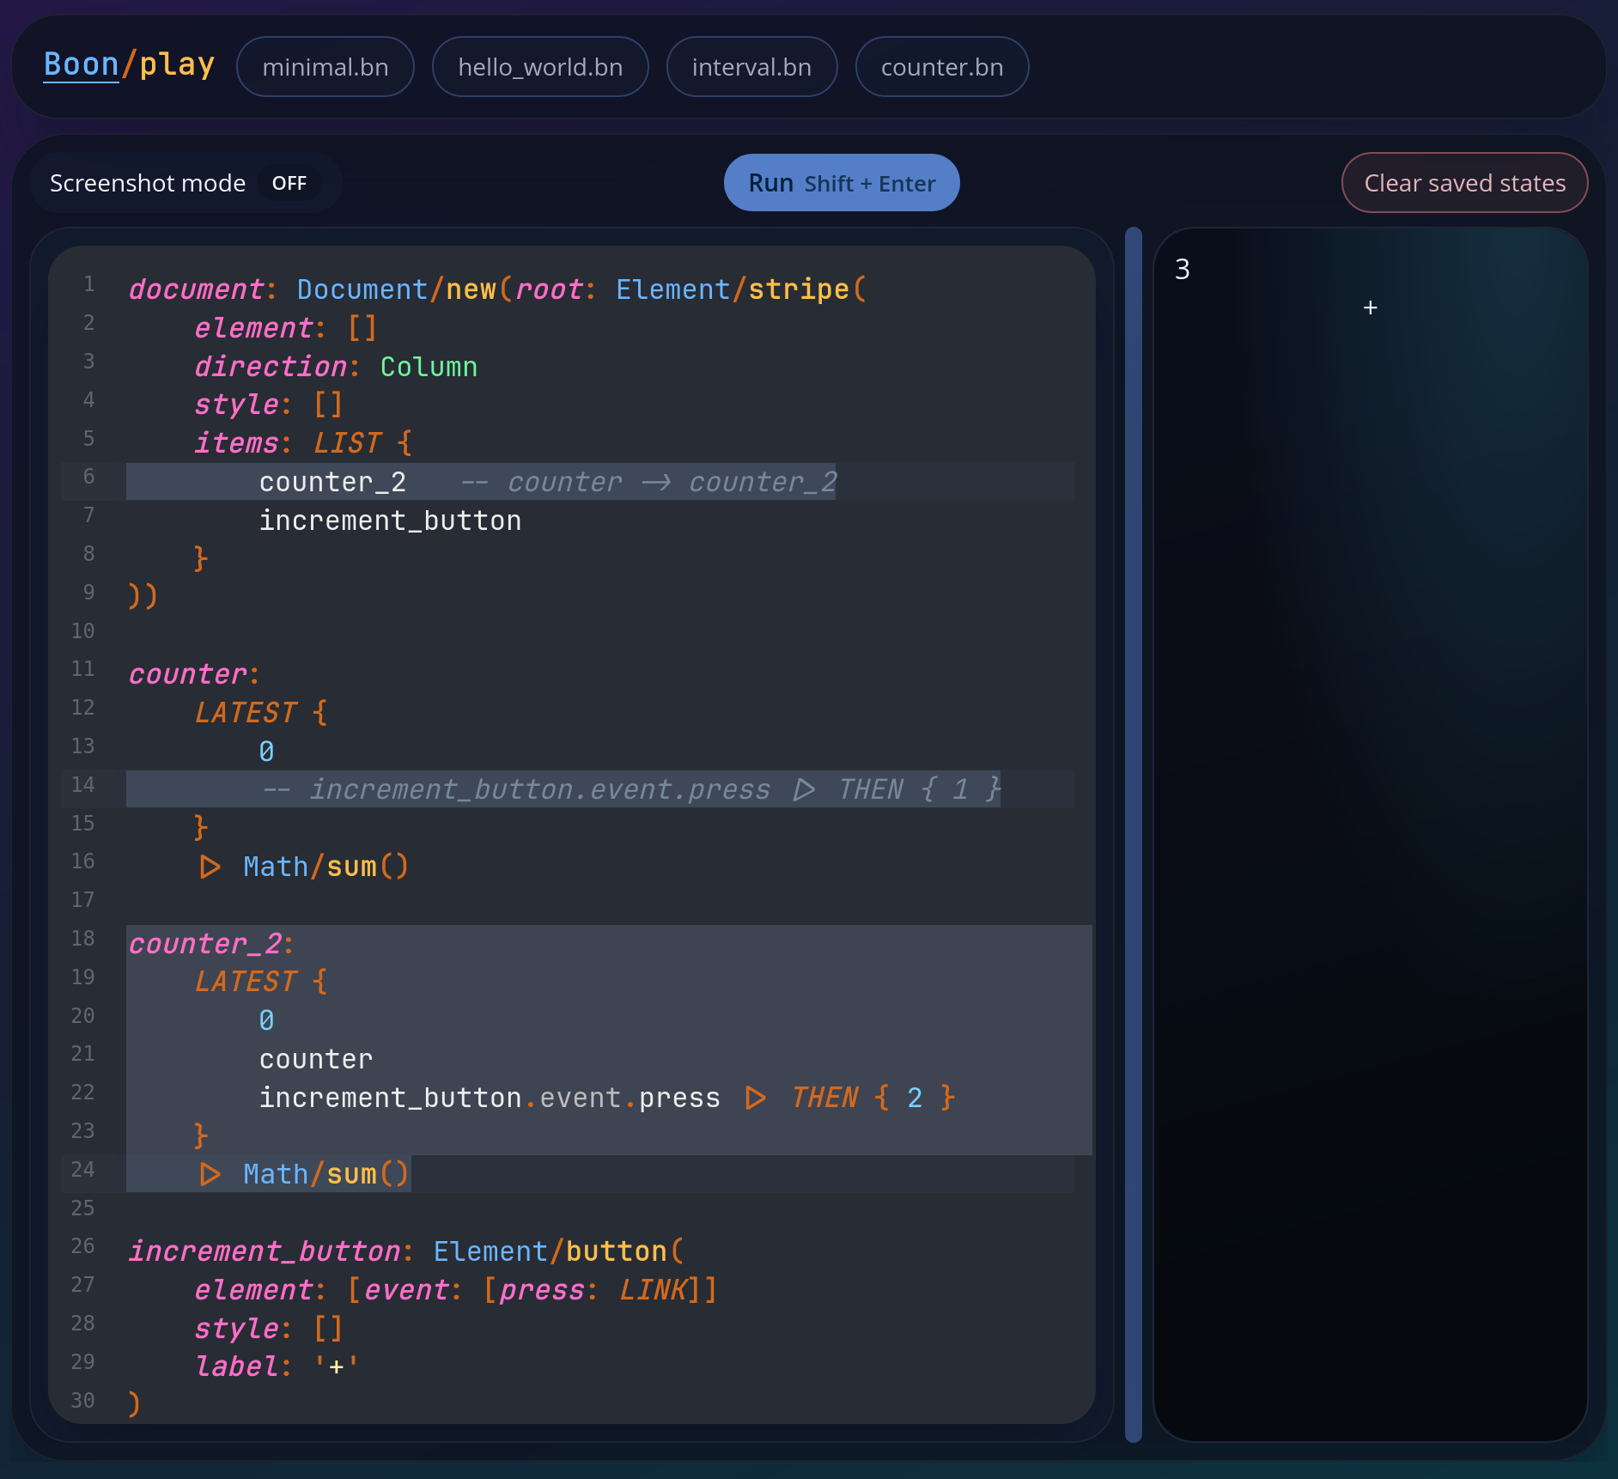Open the minimal.bn example
Viewport: 1618px width, 1479px height.
325,67
